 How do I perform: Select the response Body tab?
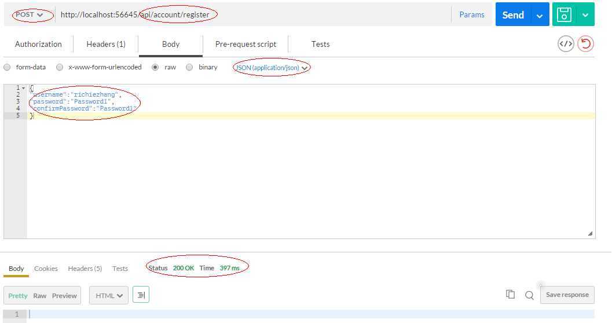(x=16, y=269)
